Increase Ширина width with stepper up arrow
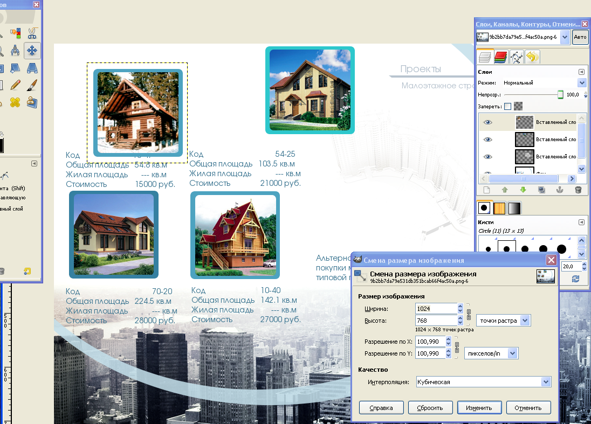Screen dimensions: 591x424 click(460, 306)
